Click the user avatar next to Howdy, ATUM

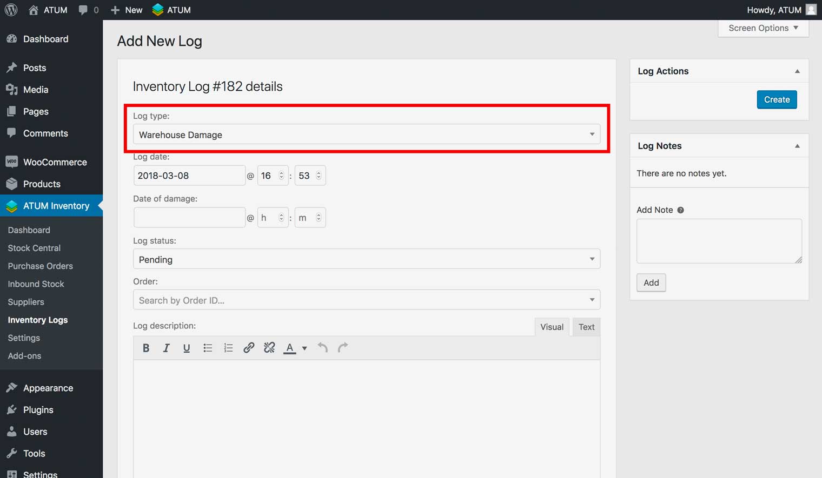click(811, 10)
